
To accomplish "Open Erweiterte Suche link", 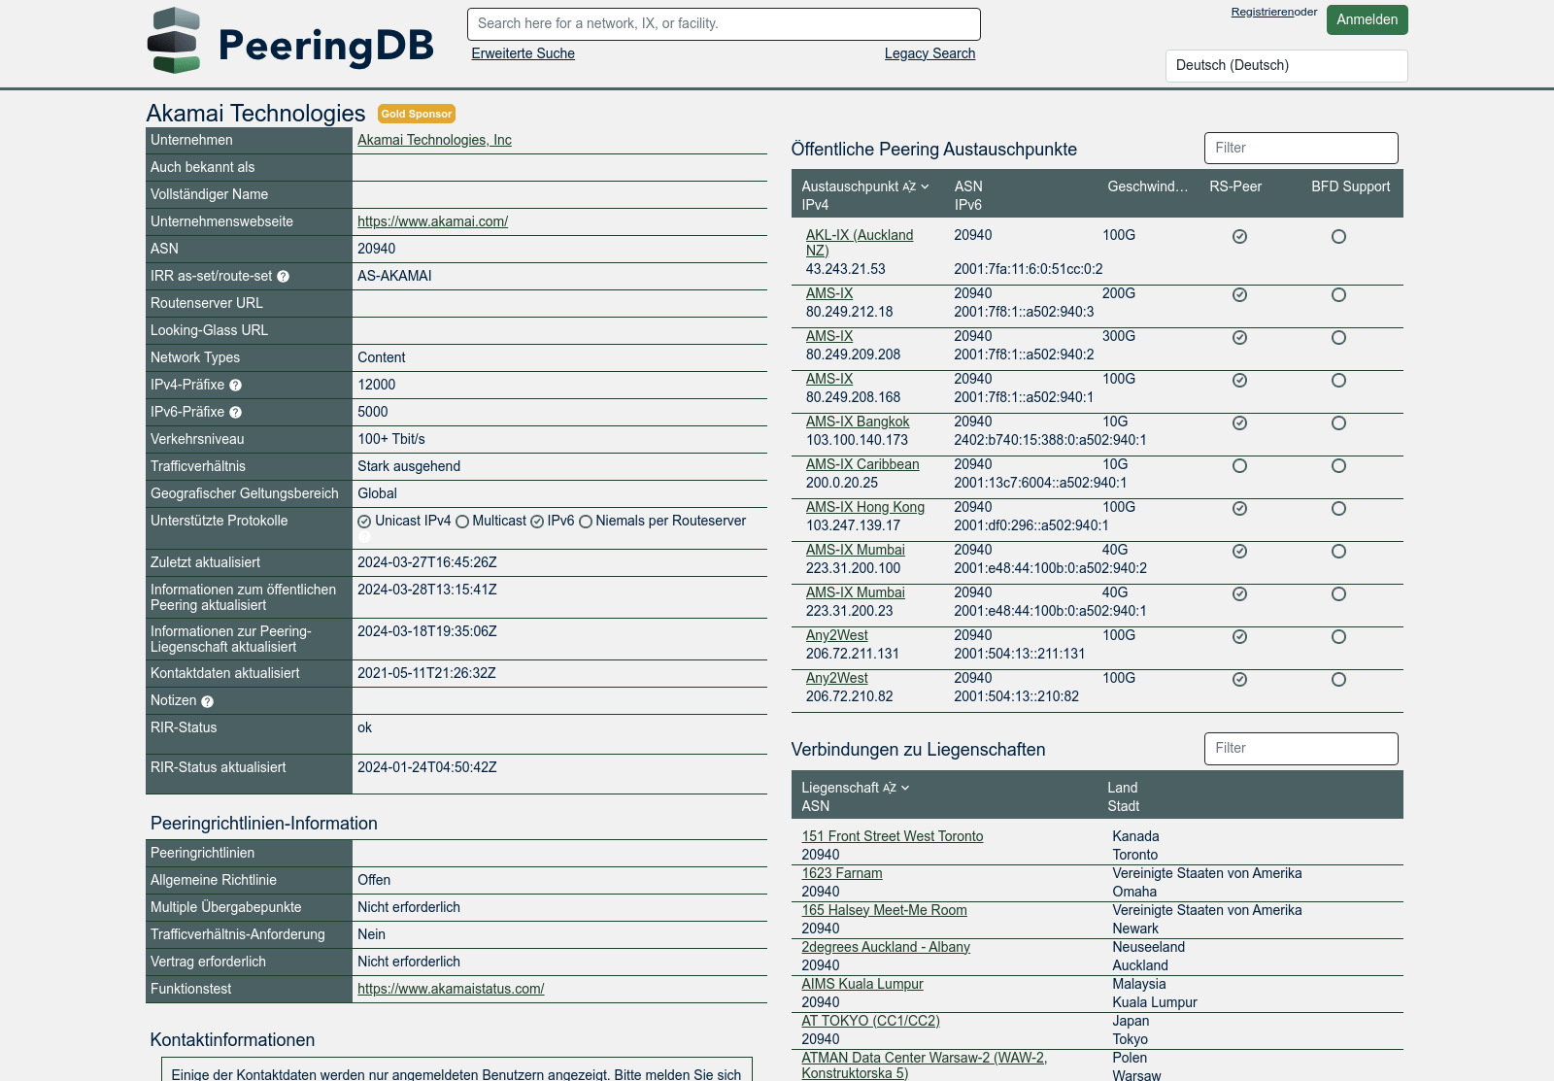I will [523, 53].
